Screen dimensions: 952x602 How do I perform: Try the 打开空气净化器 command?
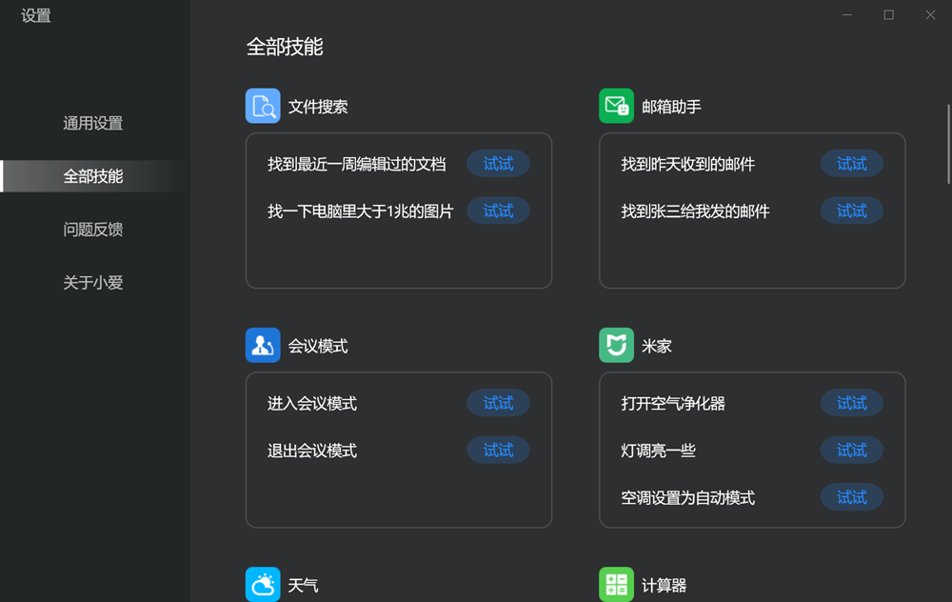(x=851, y=402)
